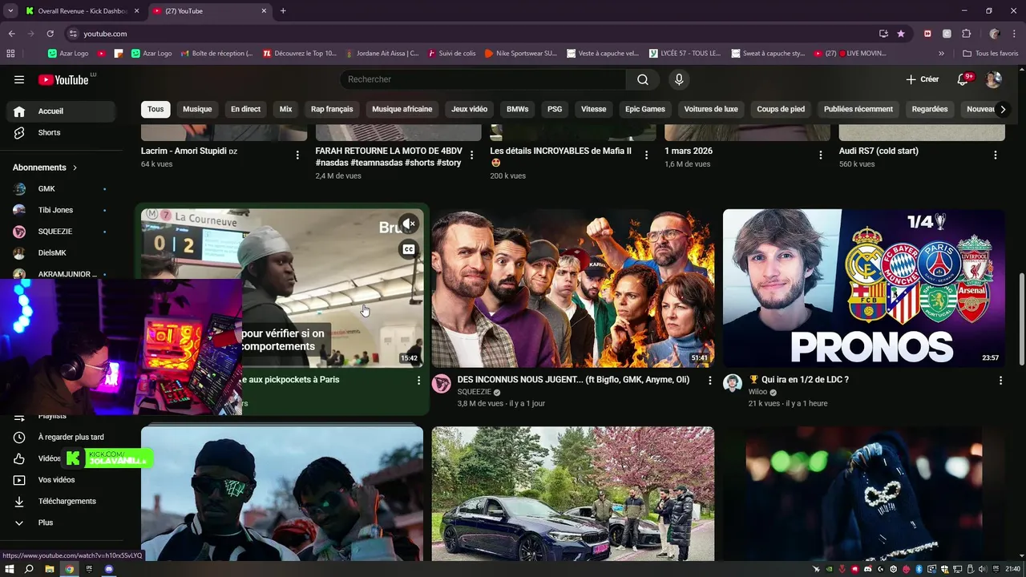
Task: Open the notifications bell
Action: [x=963, y=79]
